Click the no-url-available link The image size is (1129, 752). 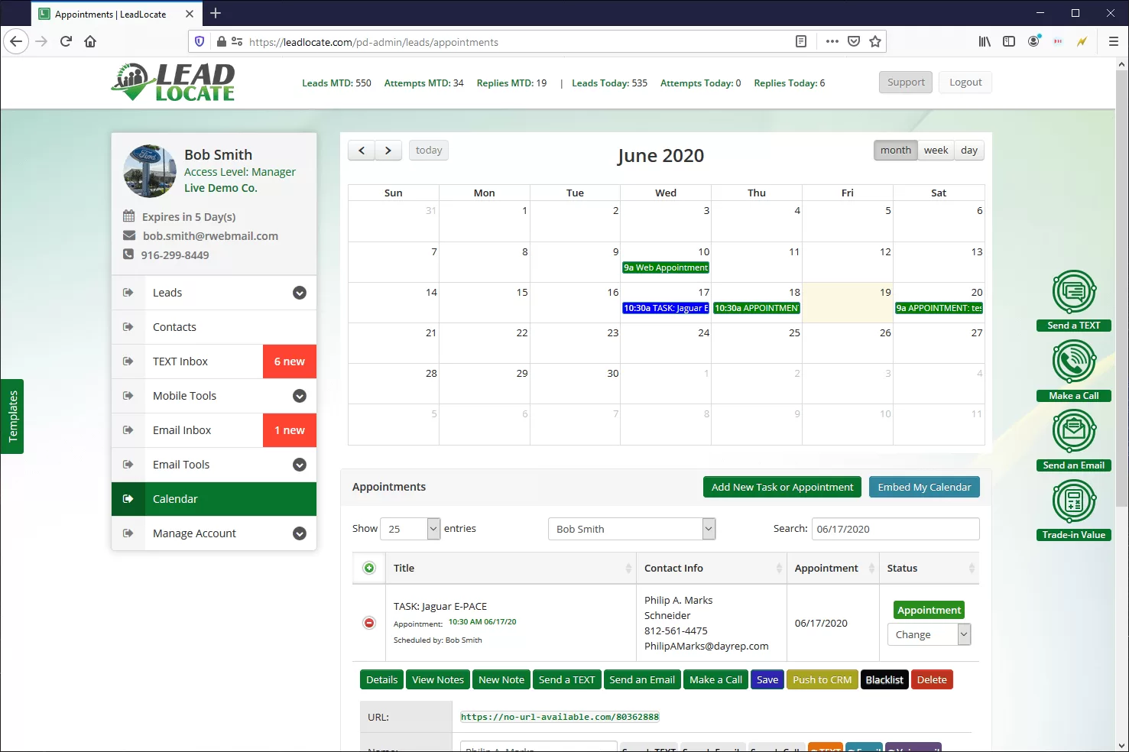560,717
